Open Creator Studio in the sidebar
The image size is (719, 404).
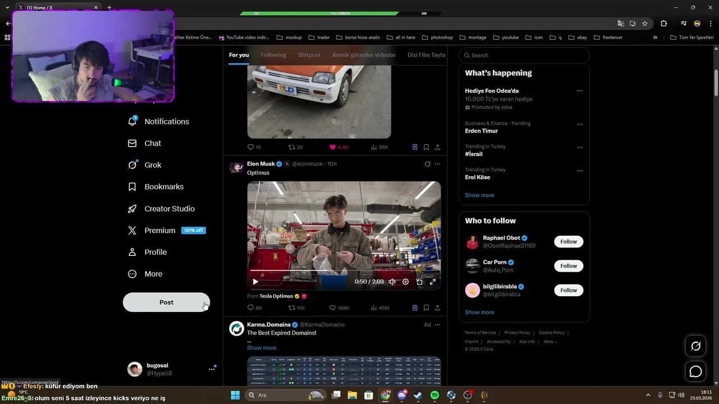(161, 209)
